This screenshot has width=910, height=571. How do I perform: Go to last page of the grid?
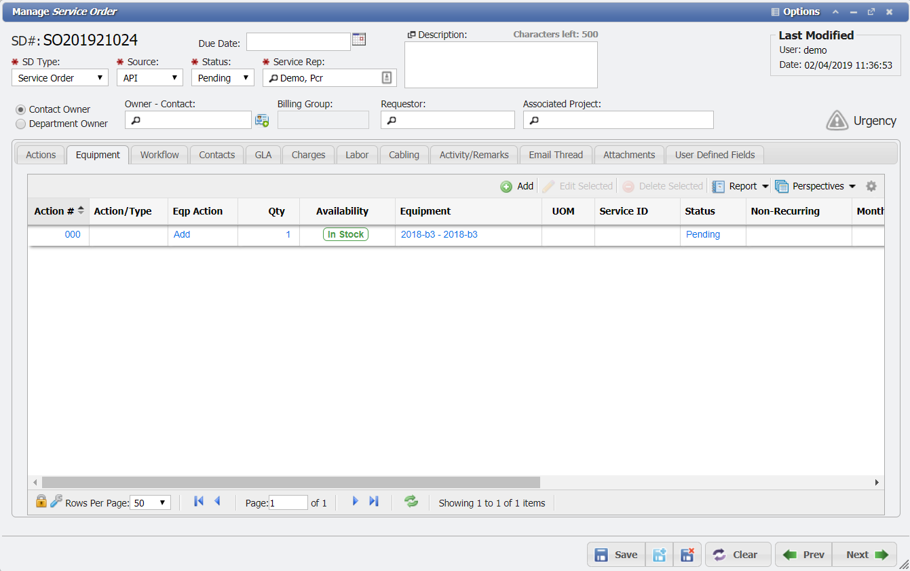(x=374, y=501)
